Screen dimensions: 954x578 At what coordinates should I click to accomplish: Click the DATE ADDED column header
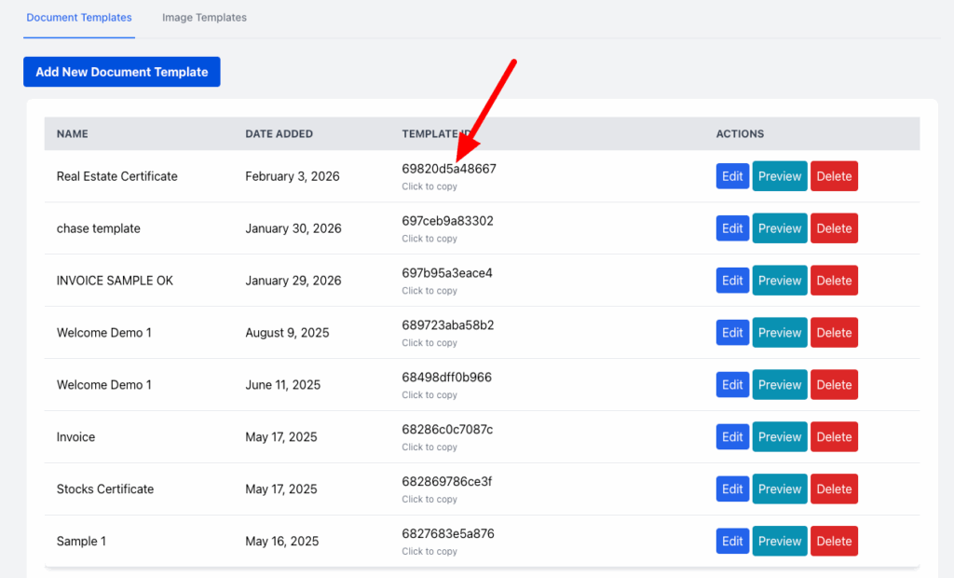(x=280, y=133)
